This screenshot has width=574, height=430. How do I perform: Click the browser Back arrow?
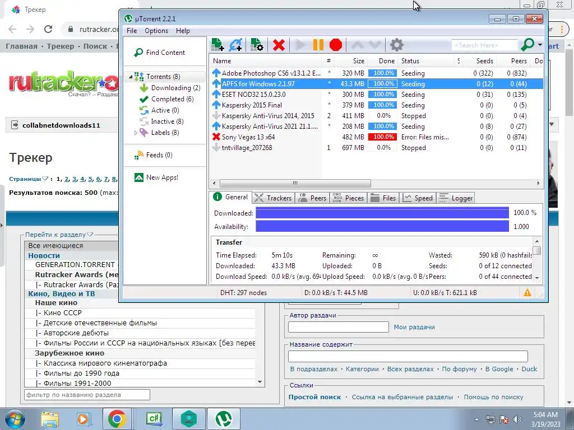pyautogui.click(x=12, y=29)
